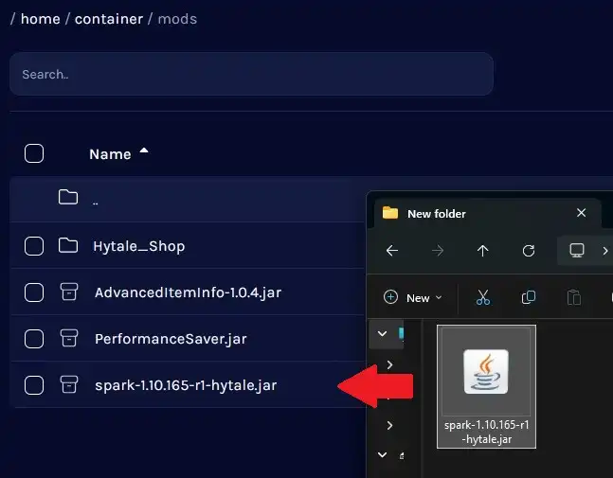Click the yellow folder icon on Explorer tab
The height and width of the screenshot is (478, 613).
[x=390, y=213]
